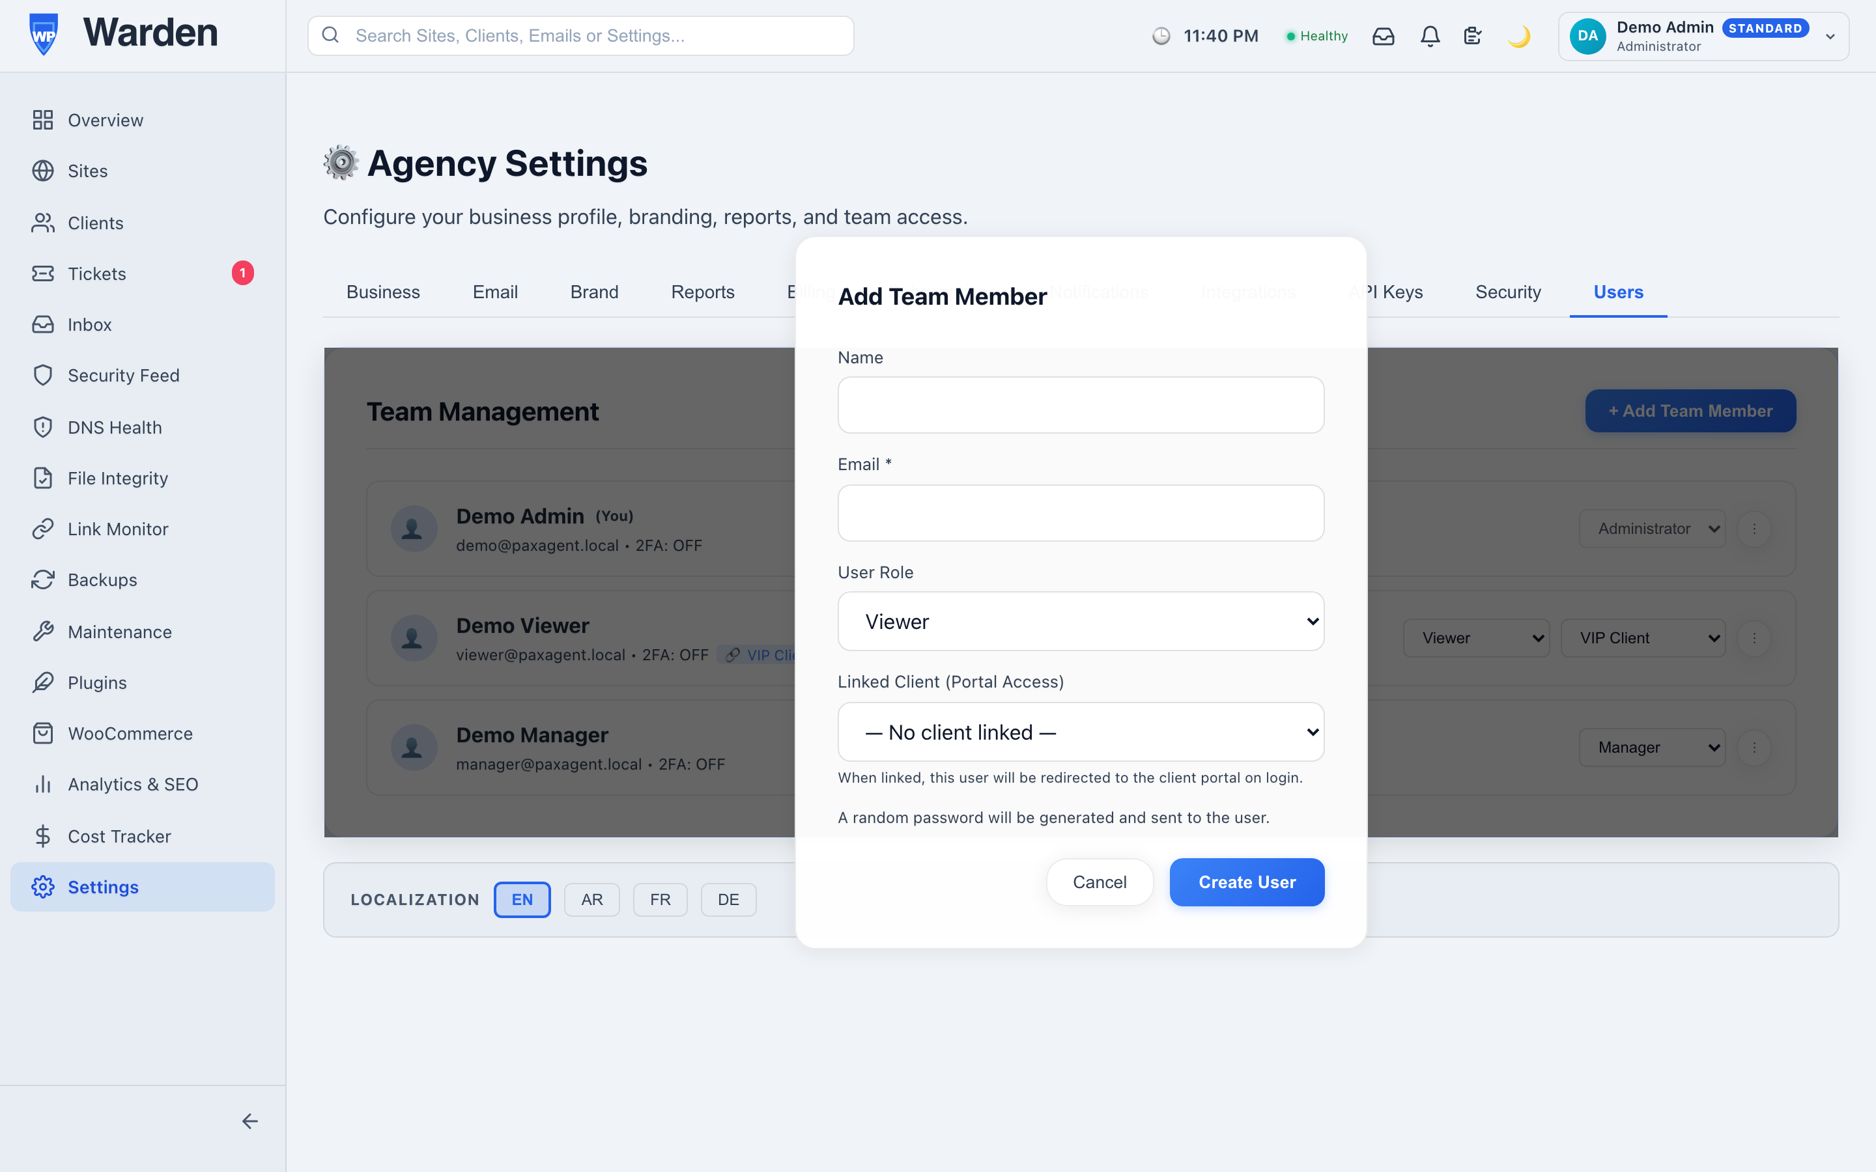Click the Name input field
This screenshot has height=1172, width=1876.
(1081, 404)
